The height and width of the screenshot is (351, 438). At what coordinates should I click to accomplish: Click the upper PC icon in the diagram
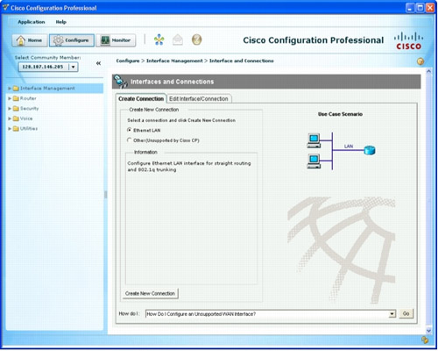click(x=314, y=140)
